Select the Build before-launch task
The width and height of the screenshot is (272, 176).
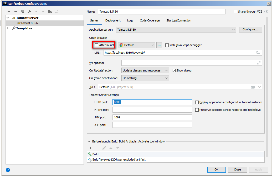click(176, 154)
